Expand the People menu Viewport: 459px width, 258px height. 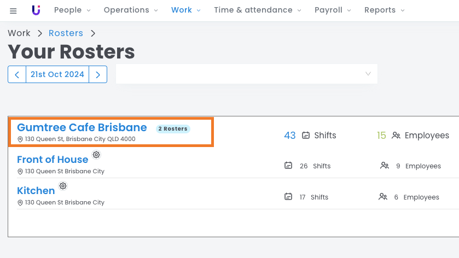pos(72,10)
